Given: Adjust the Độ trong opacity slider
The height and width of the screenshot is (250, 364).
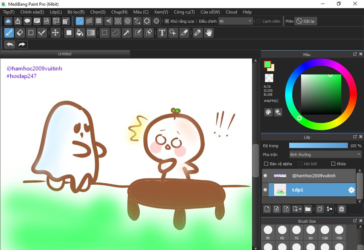Looking at the screenshot, I should (318, 145).
